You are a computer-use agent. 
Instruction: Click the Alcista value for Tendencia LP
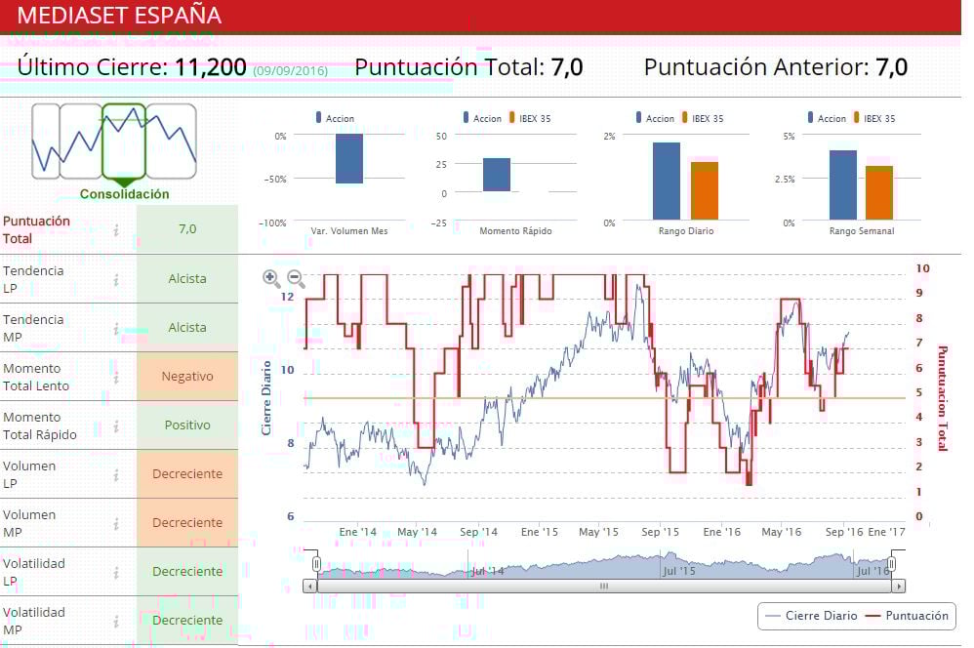(187, 279)
